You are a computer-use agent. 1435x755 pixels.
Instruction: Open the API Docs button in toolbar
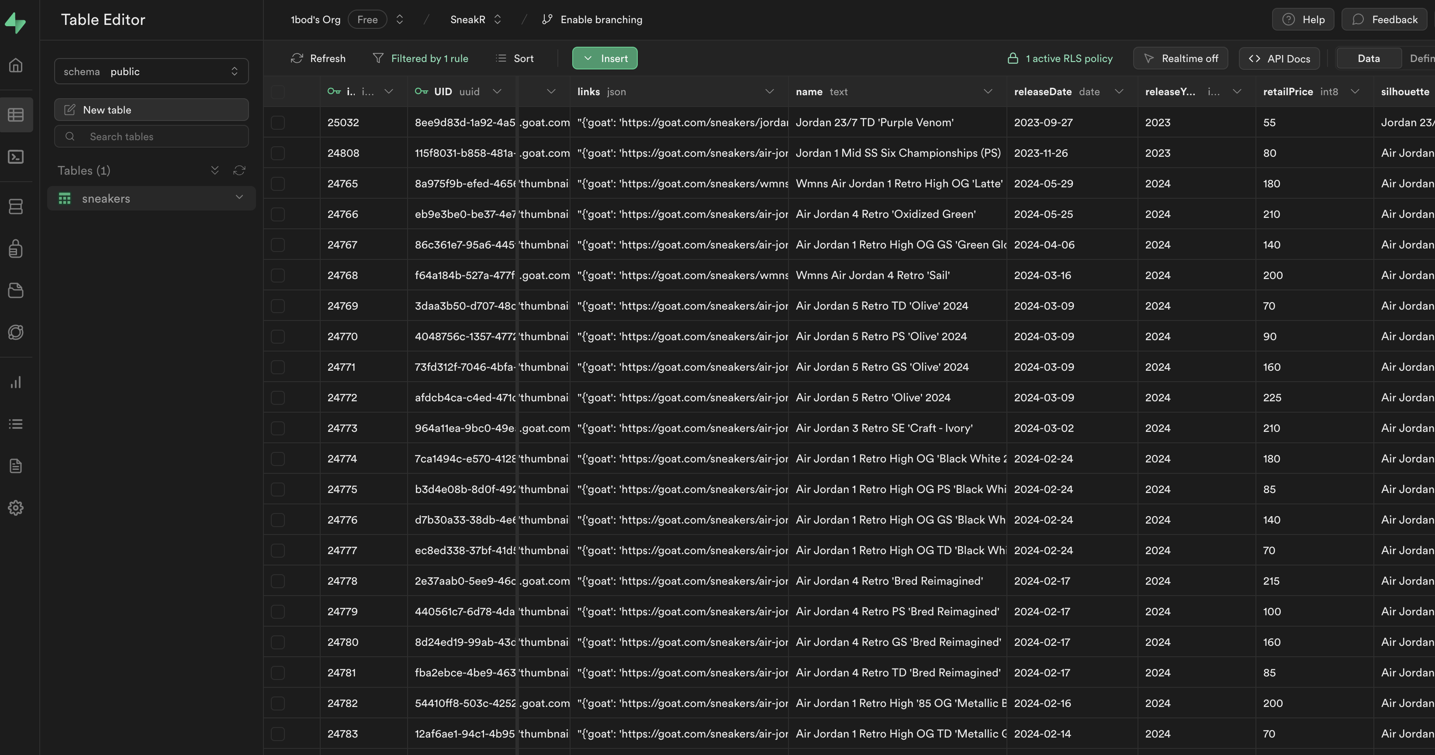pyautogui.click(x=1279, y=59)
